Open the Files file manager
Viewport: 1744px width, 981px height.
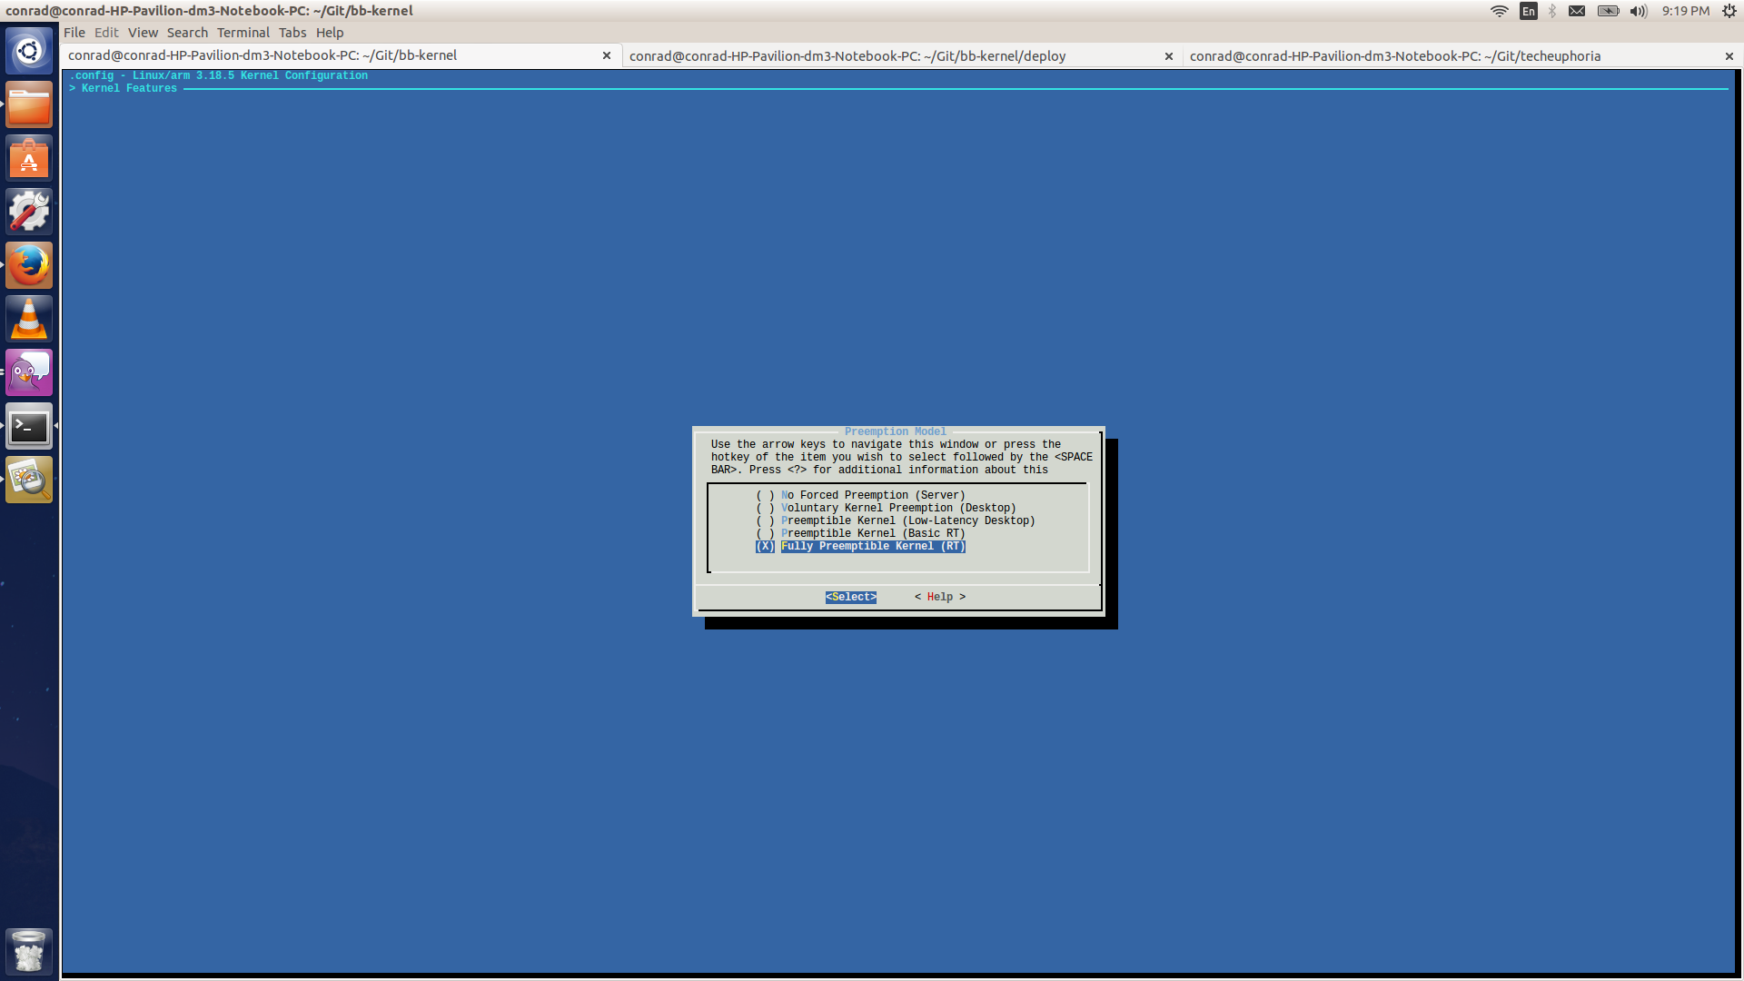[28, 104]
